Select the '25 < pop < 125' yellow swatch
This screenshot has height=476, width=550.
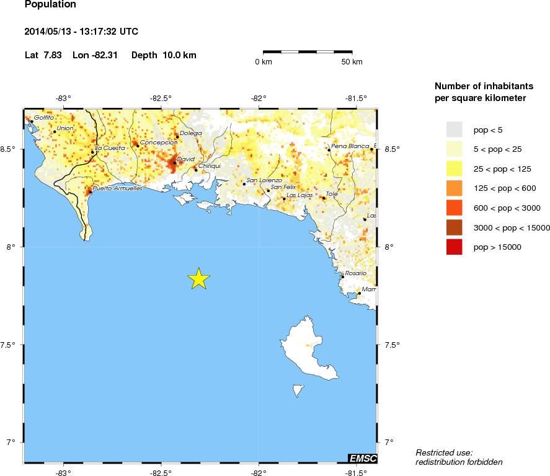click(455, 168)
